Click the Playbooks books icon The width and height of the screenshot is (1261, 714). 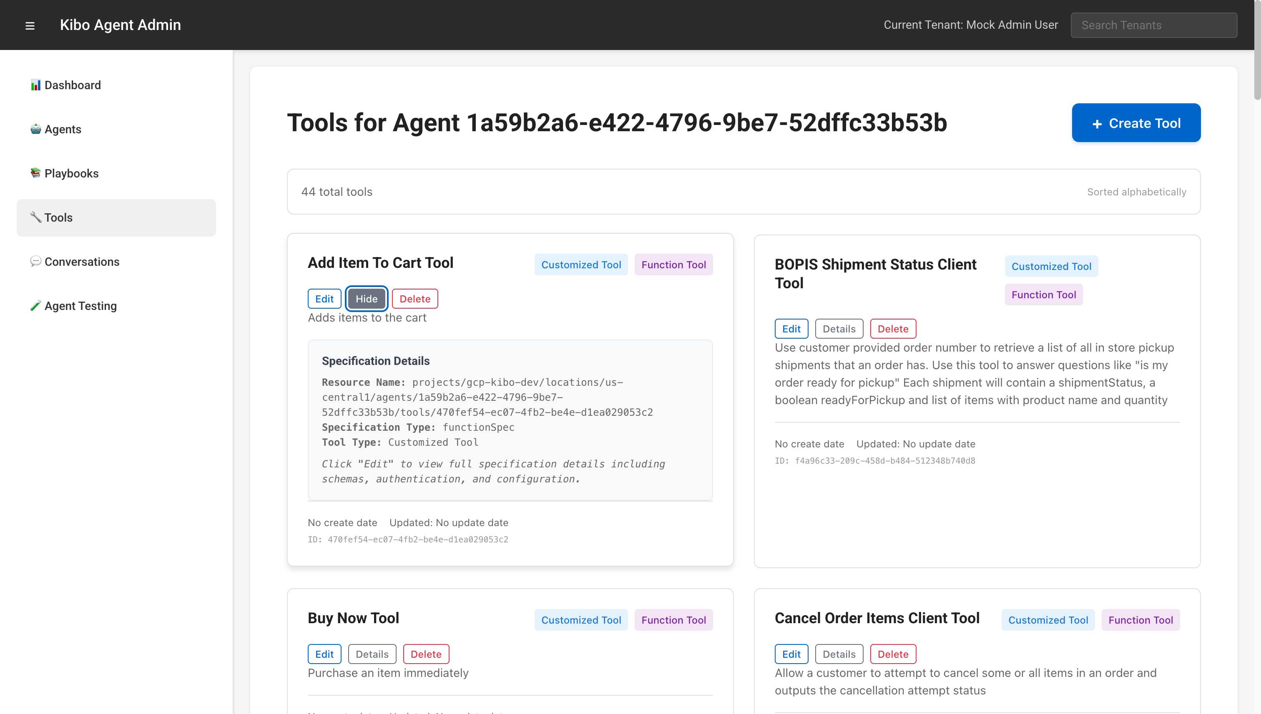[35, 173]
